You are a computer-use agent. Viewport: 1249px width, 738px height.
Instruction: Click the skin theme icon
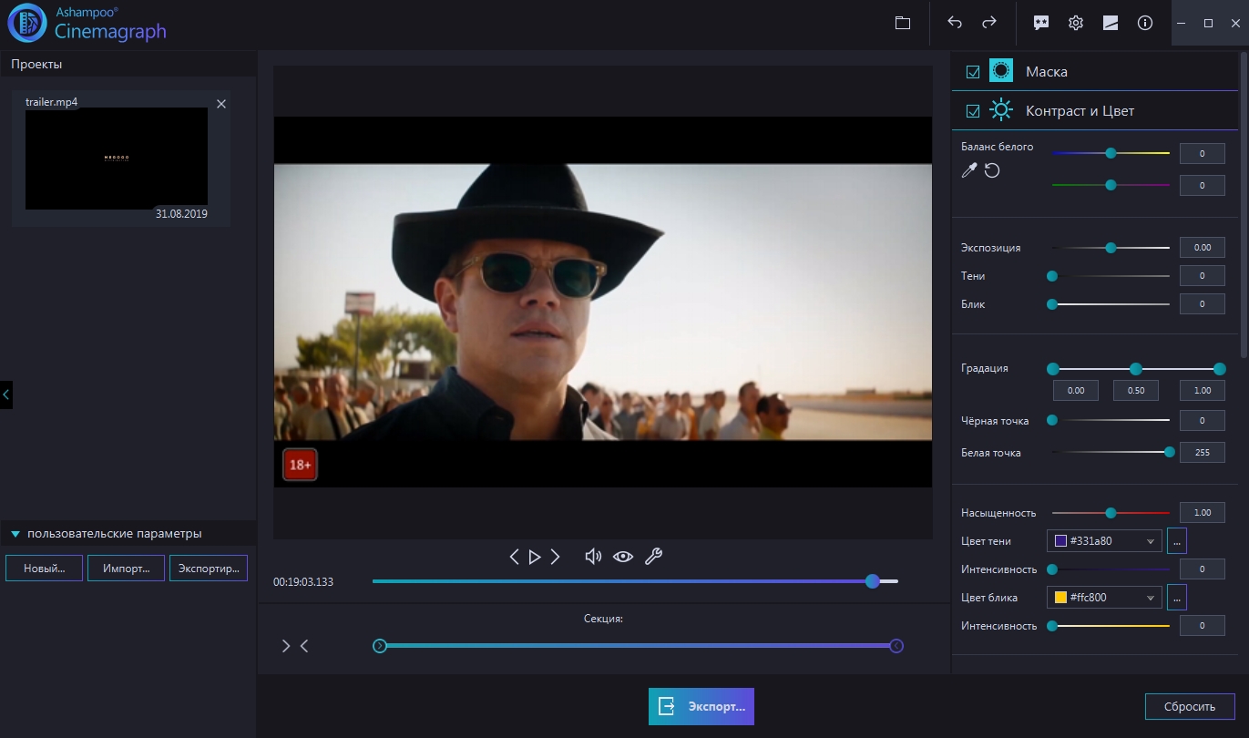[1111, 23]
